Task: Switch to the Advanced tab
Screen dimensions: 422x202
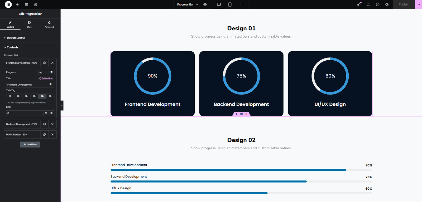Action: pos(49,24)
